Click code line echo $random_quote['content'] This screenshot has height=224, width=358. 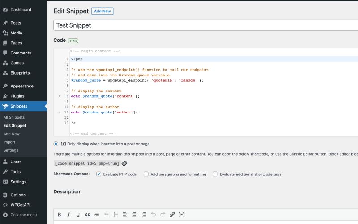point(105,96)
